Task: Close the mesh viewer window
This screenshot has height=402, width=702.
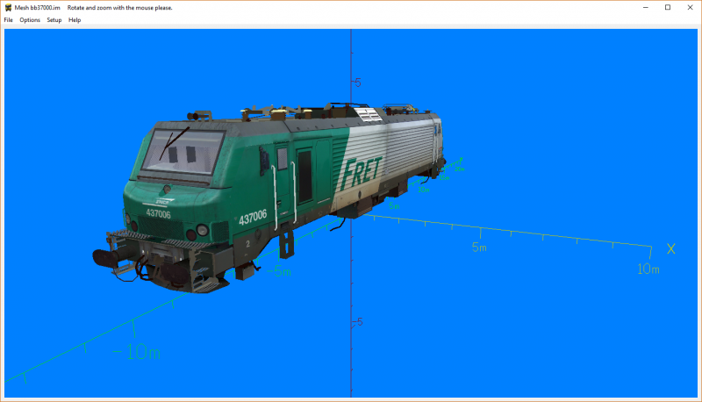Action: click(690, 8)
